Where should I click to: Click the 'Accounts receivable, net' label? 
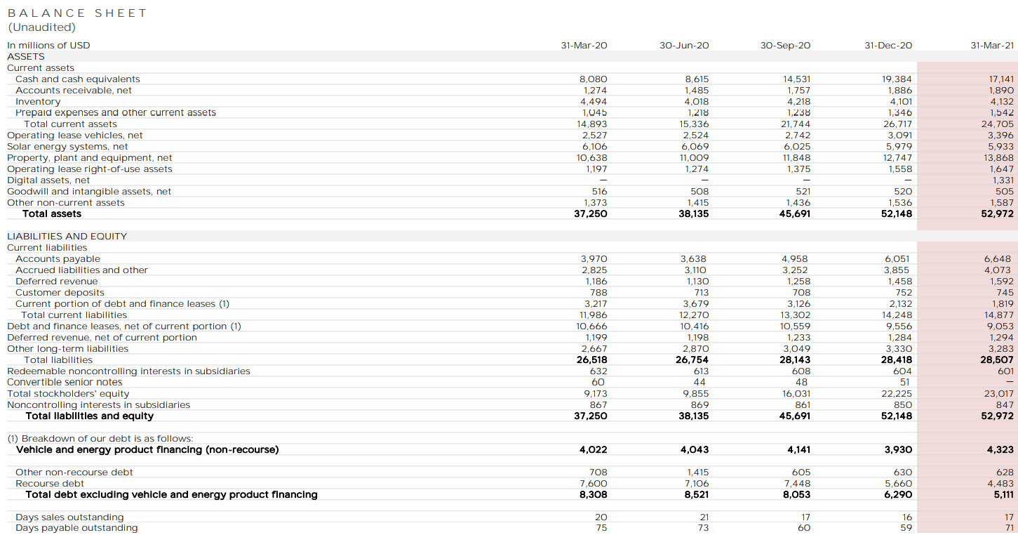74,90
